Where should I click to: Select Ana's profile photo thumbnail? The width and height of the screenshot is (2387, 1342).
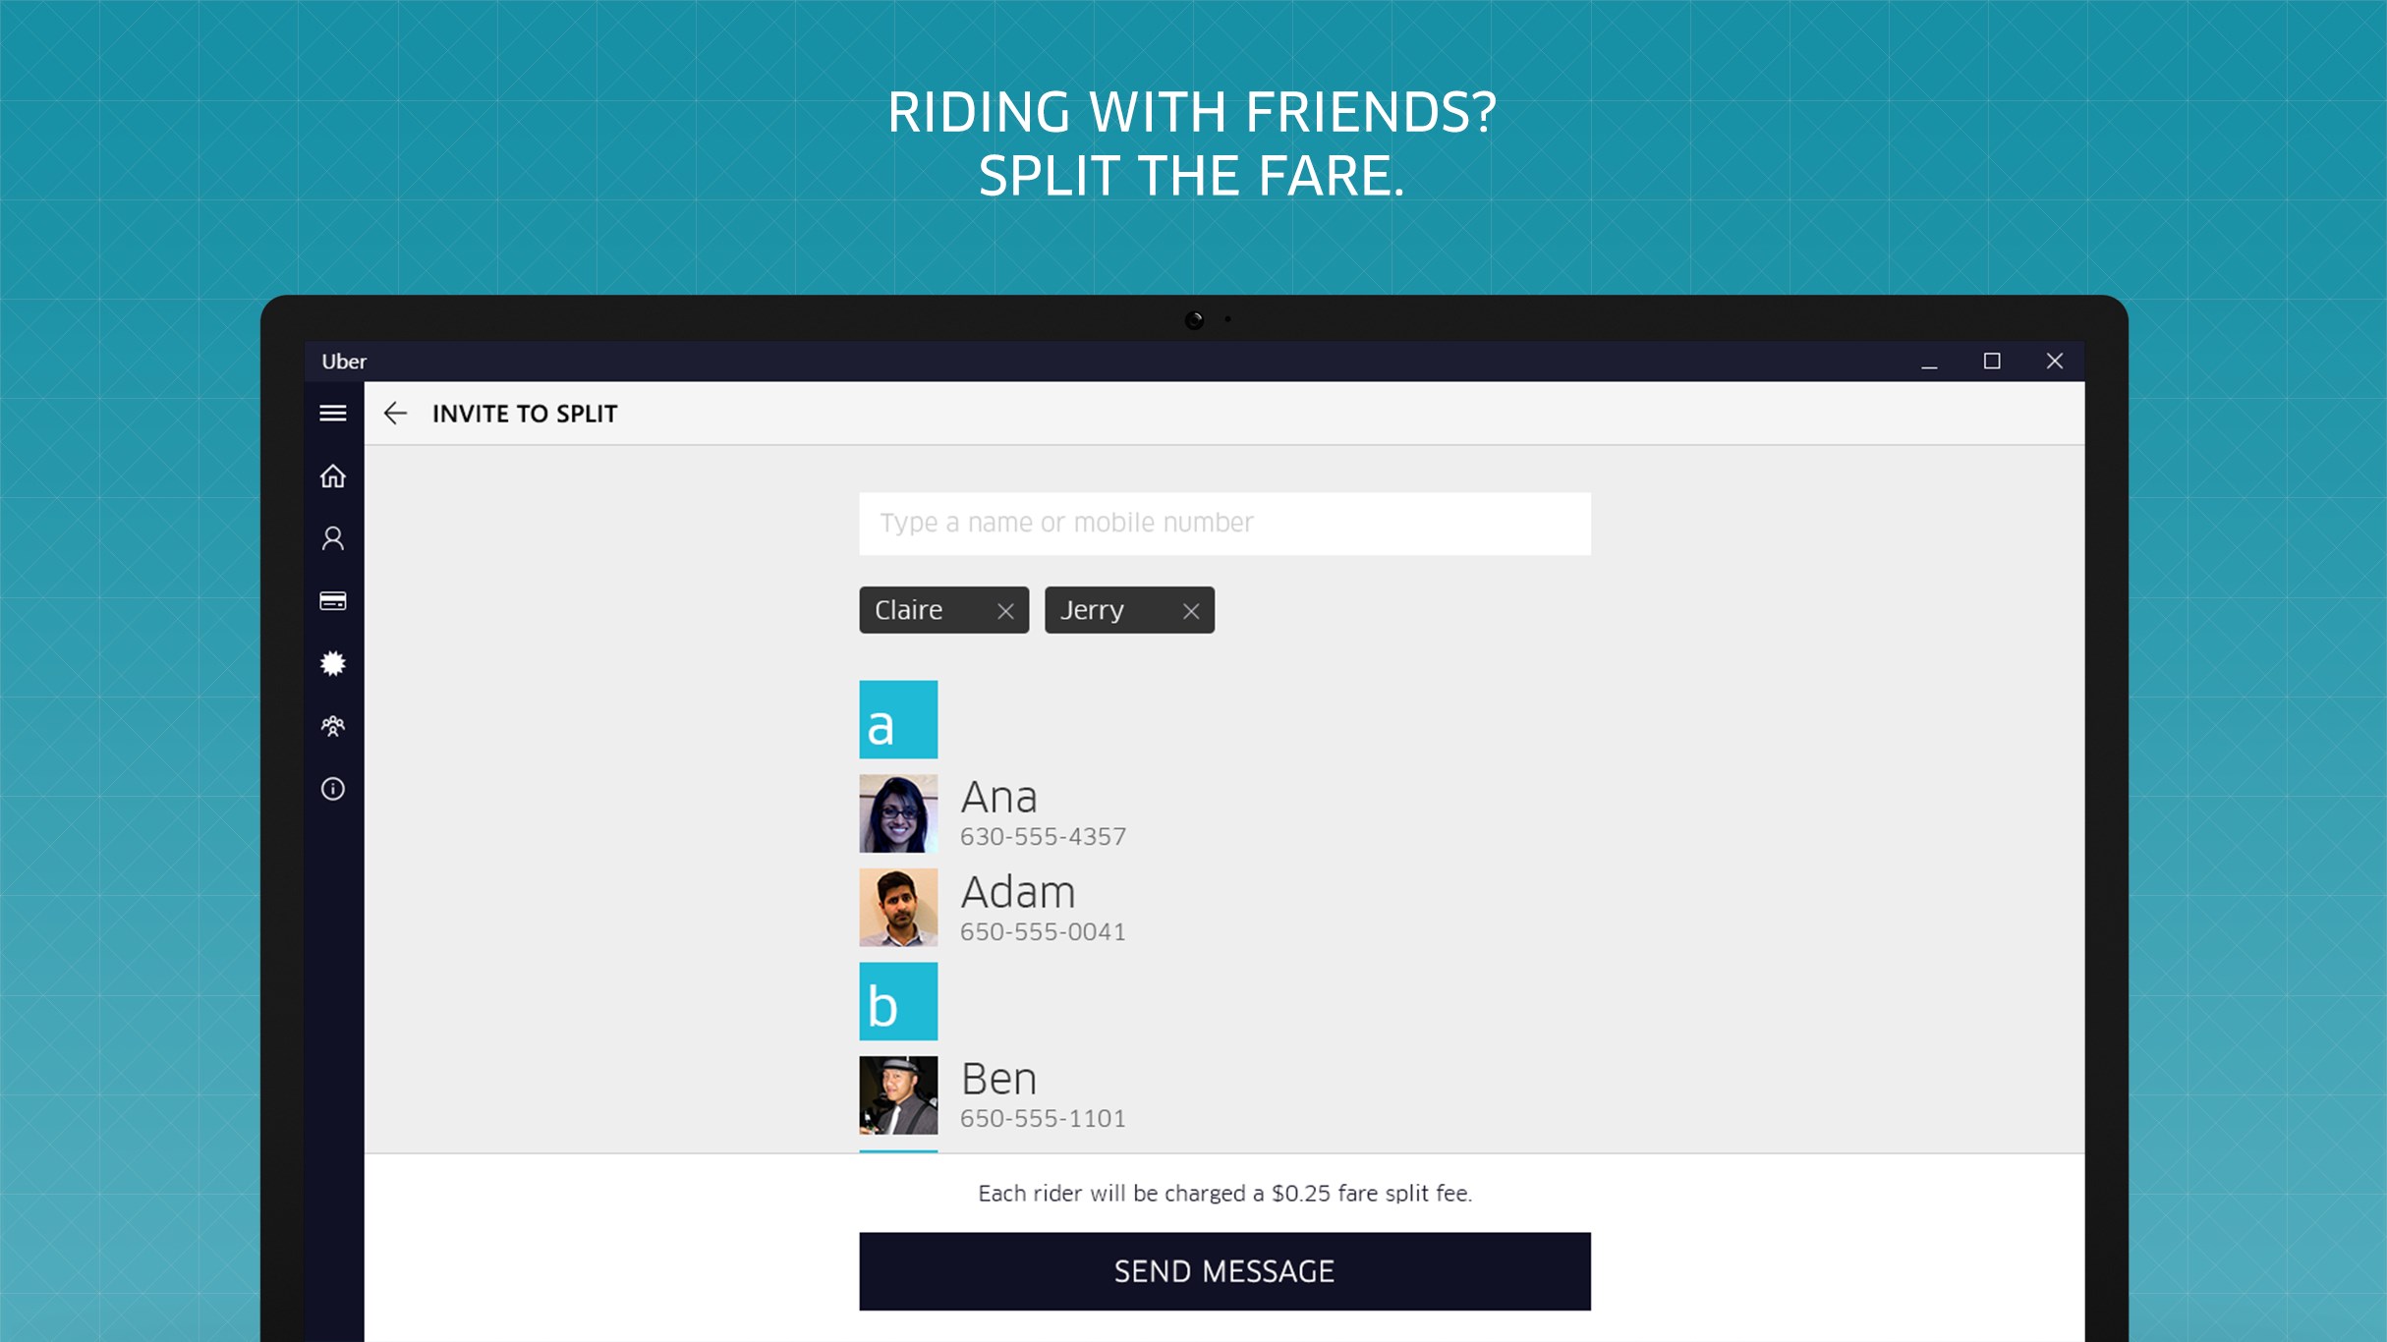(898, 813)
